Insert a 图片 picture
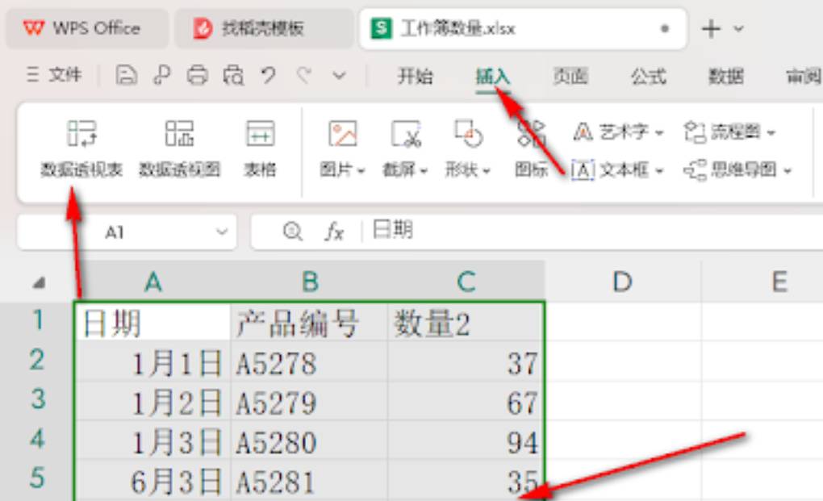The height and width of the screenshot is (501, 823). click(338, 149)
